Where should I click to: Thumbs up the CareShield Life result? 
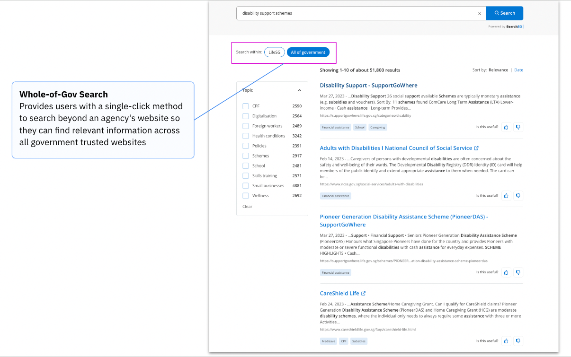pyautogui.click(x=506, y=340)
